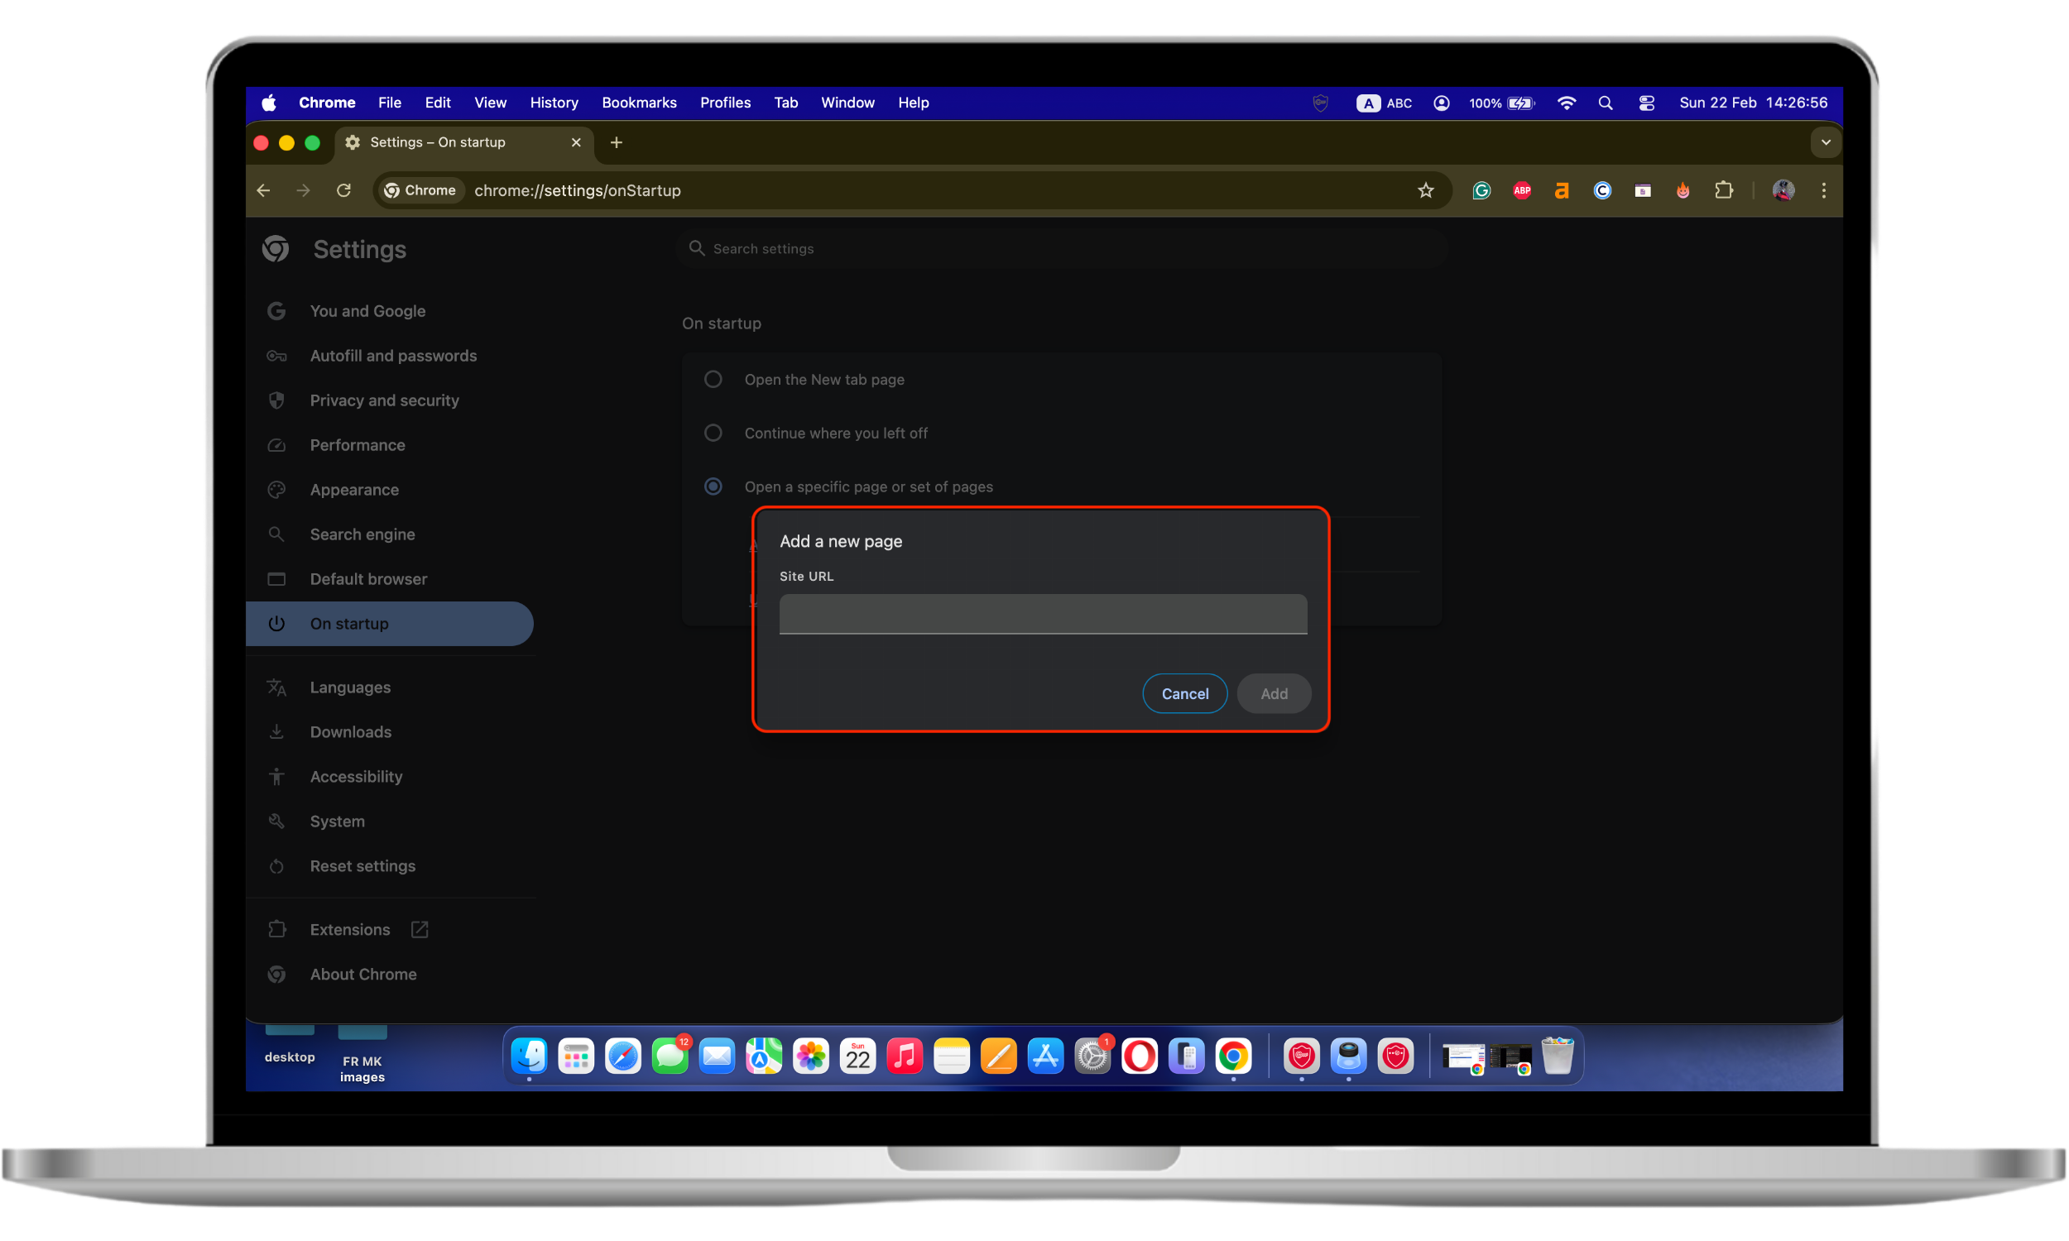This screenshot has width=2069, height=1241.
Task: Open the tab search chevron
Action: click(x=1826, y=142)
